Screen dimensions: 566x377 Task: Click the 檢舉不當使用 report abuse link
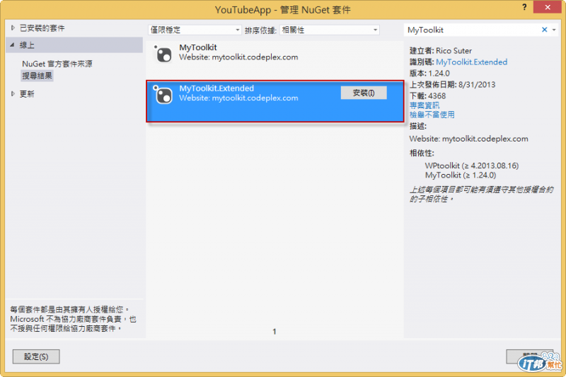tap(432, 115)
